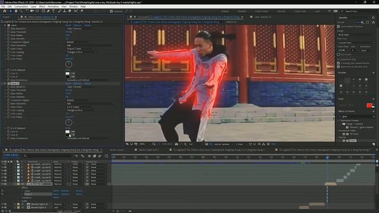The image size is (379, 213).
Task: Select the Roto Brush tool
Action: [76, 11]
